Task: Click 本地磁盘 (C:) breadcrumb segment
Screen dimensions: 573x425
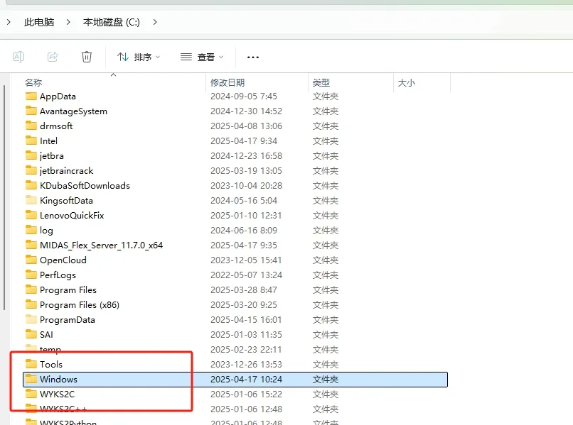Action: click(112, 22)
